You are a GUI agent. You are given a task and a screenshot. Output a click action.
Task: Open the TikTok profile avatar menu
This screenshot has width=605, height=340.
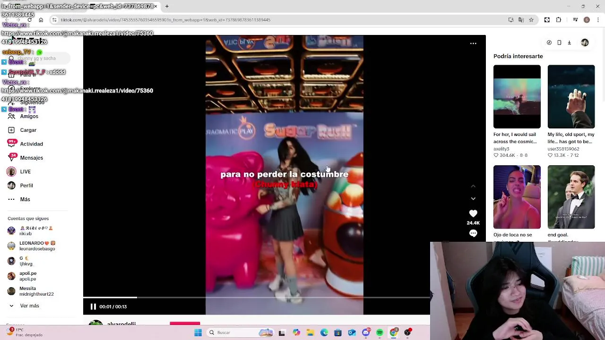click(x=585, y=42)
